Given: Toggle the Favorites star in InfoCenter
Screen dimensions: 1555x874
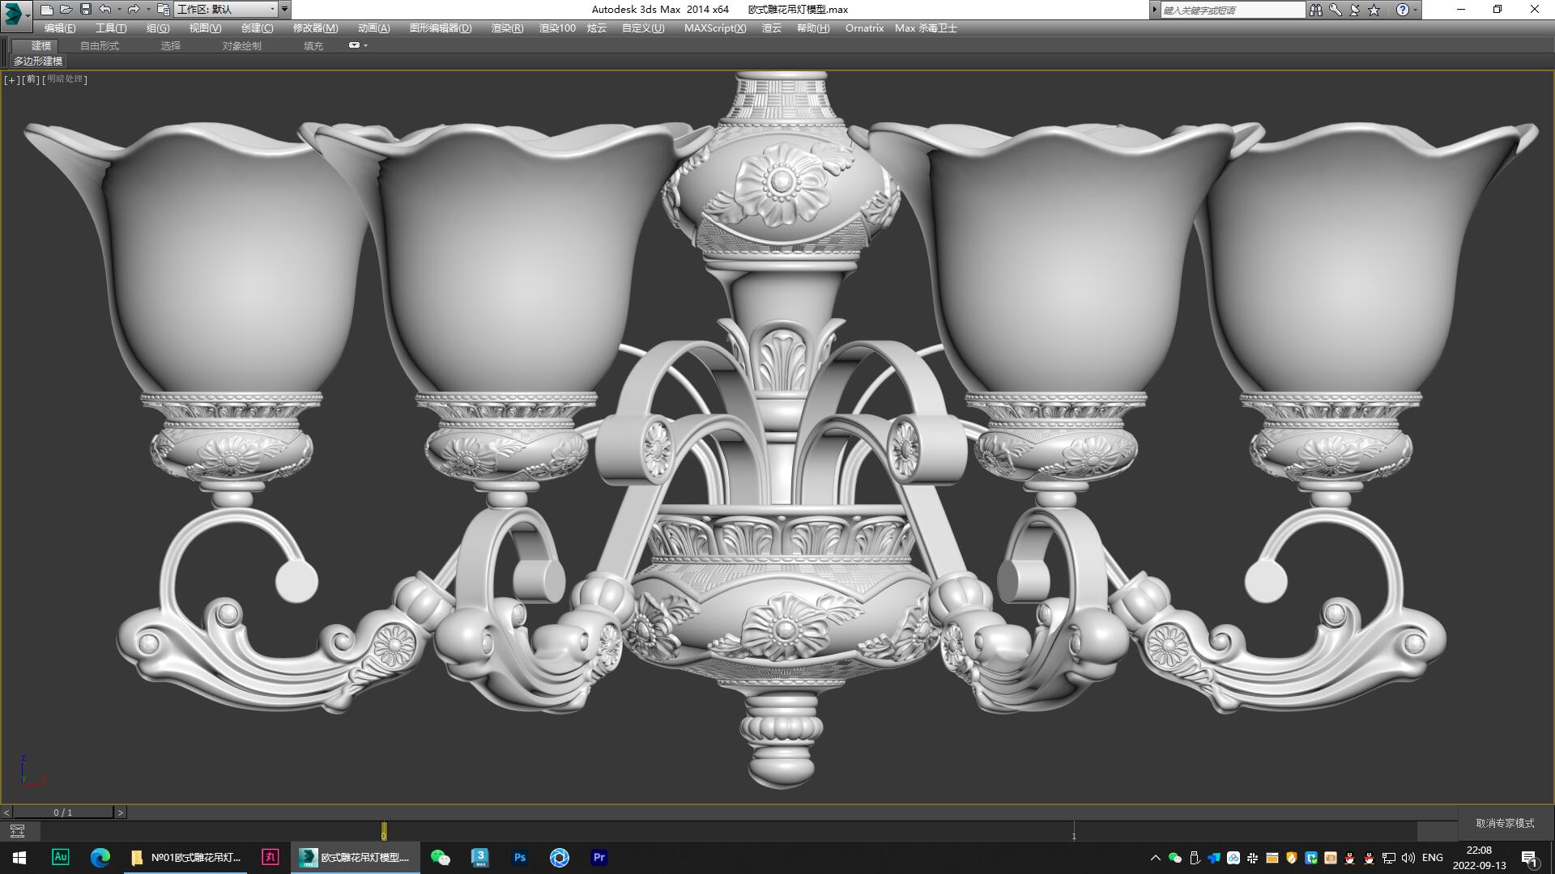Looking at the screenshot, I should pyautogui.click(x=1374, y=10).
